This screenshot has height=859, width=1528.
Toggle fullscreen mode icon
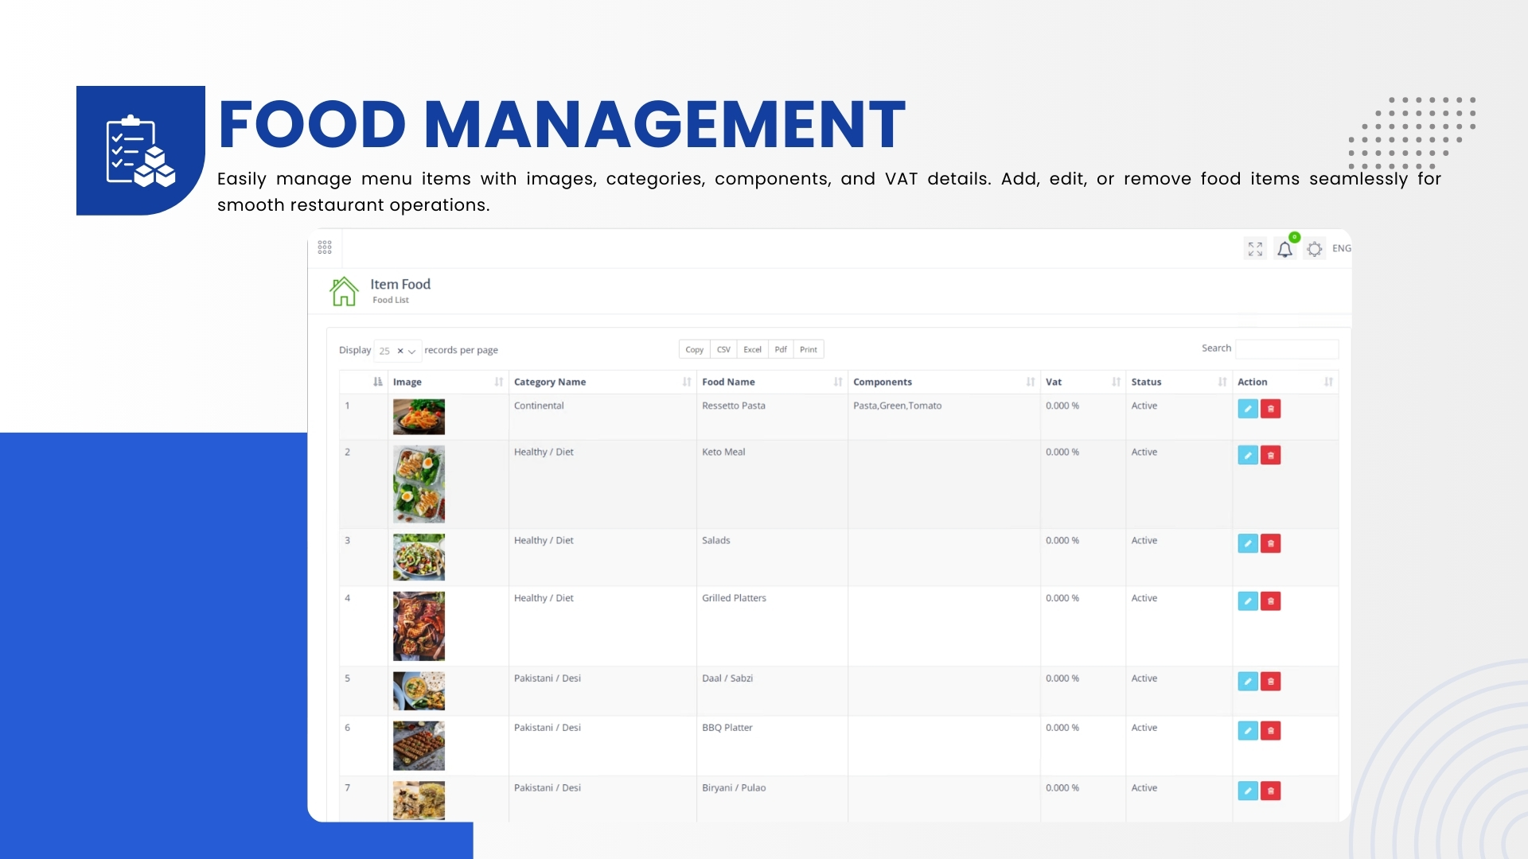click(x=1255, y=249)
